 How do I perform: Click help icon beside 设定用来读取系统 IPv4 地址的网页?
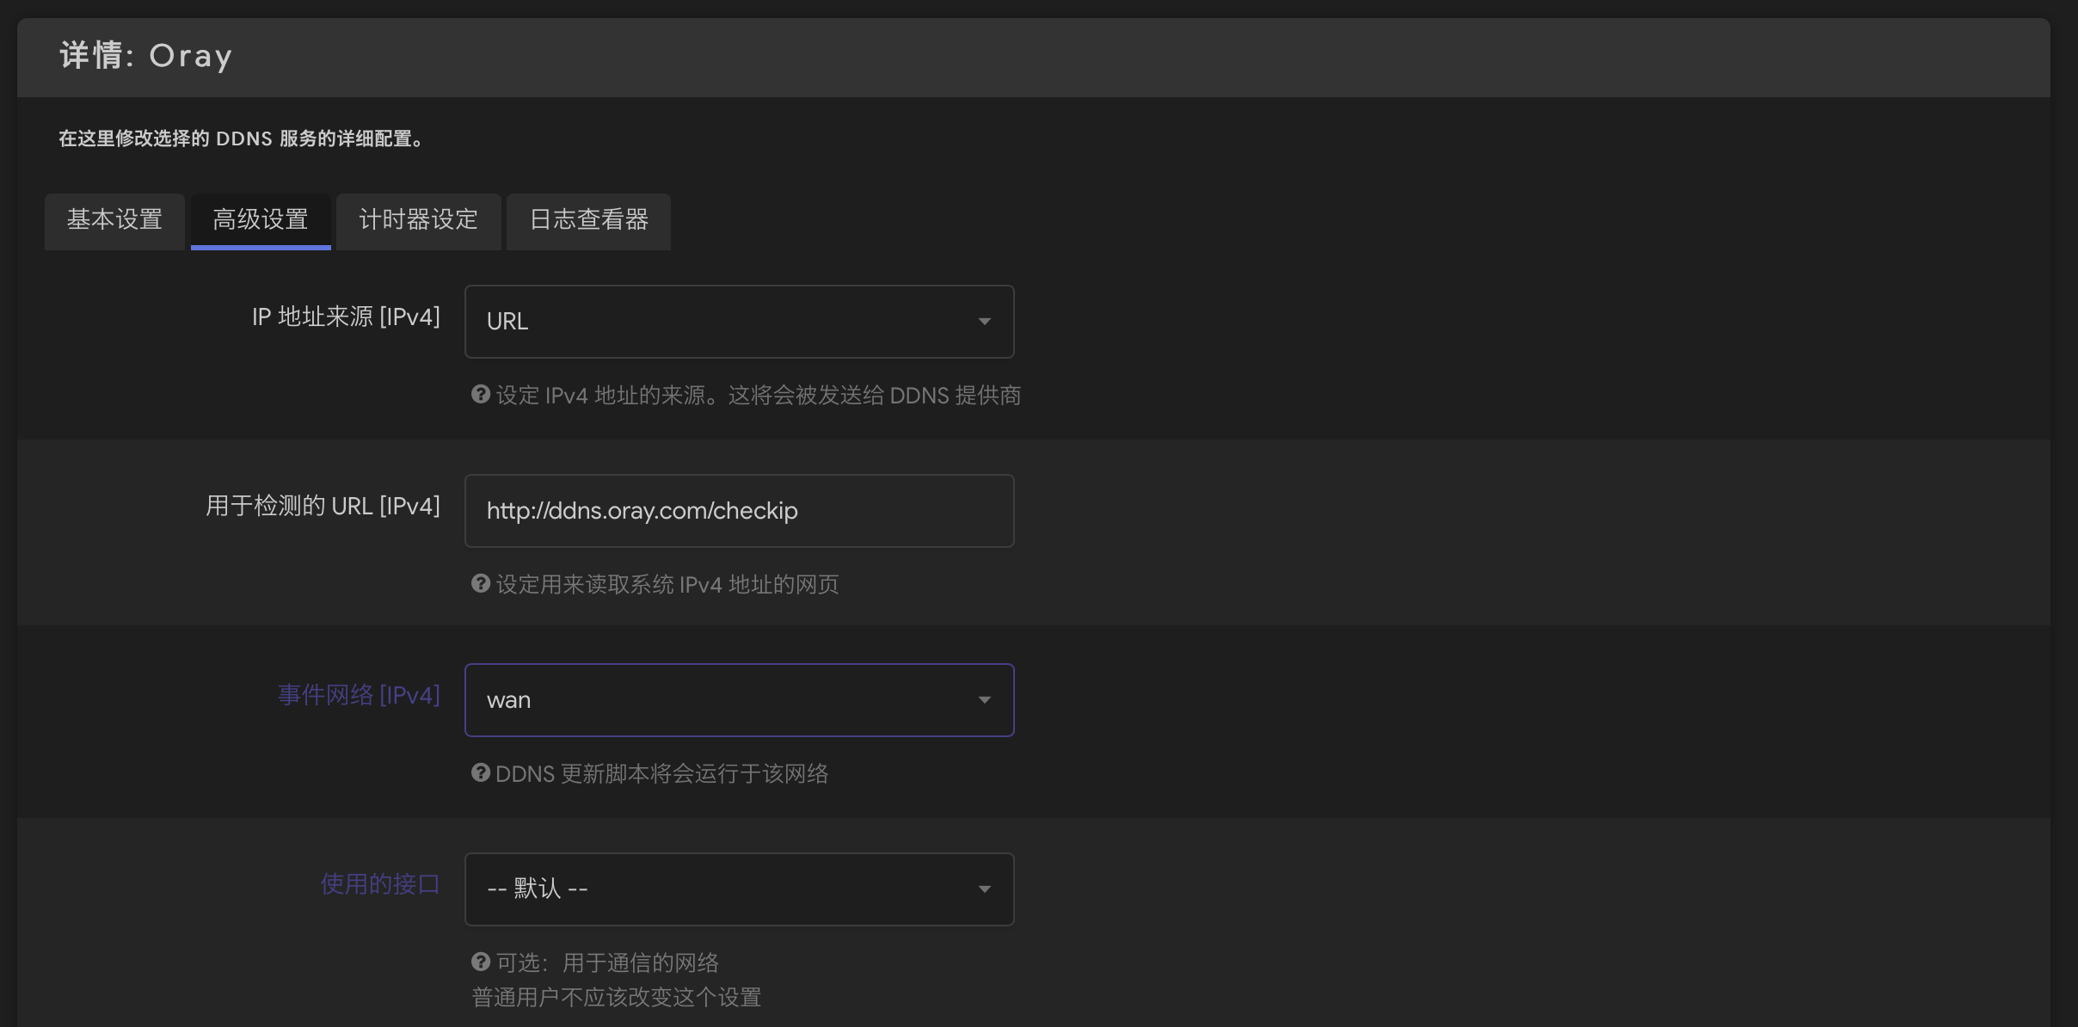click(481, 583)
